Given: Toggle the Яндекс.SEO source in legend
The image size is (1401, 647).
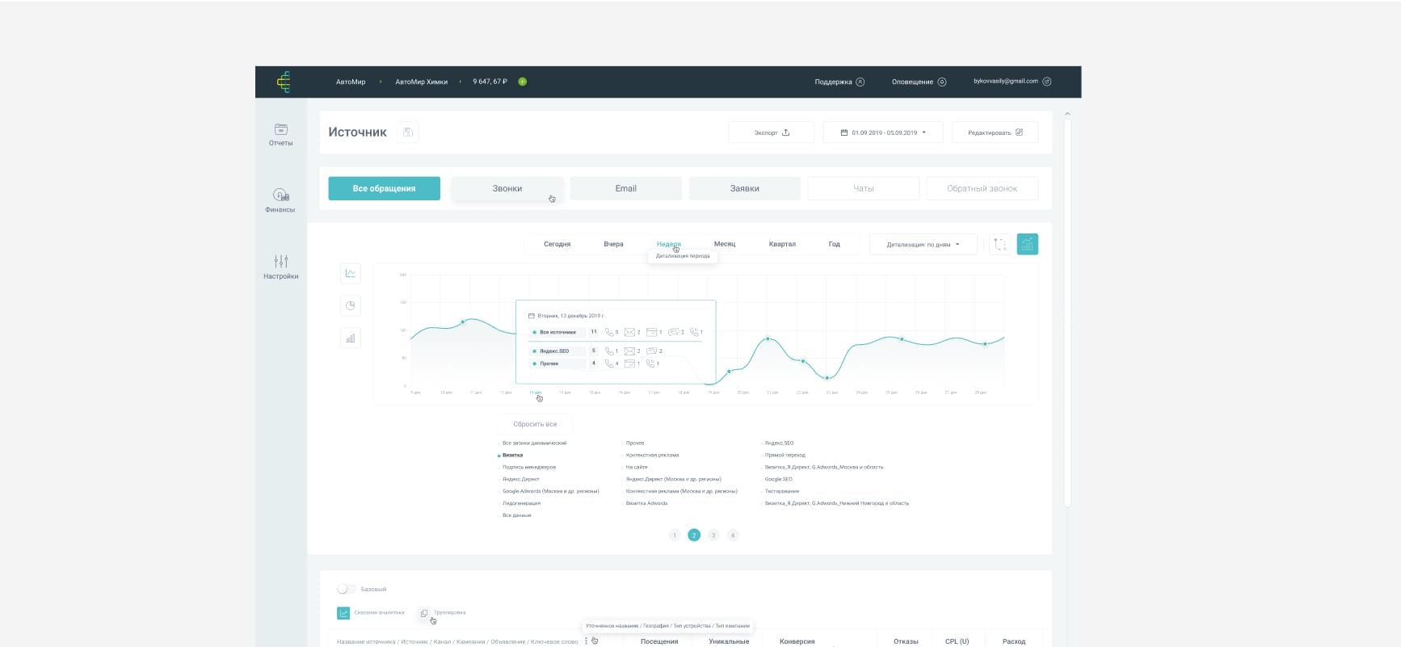Looking at the screenshot, I should [777, 443].
